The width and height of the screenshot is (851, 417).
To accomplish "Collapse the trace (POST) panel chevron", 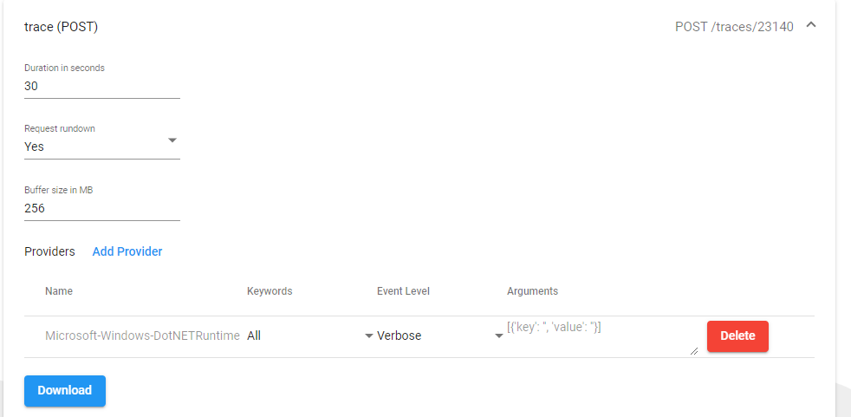I will (x=811, y=24).
